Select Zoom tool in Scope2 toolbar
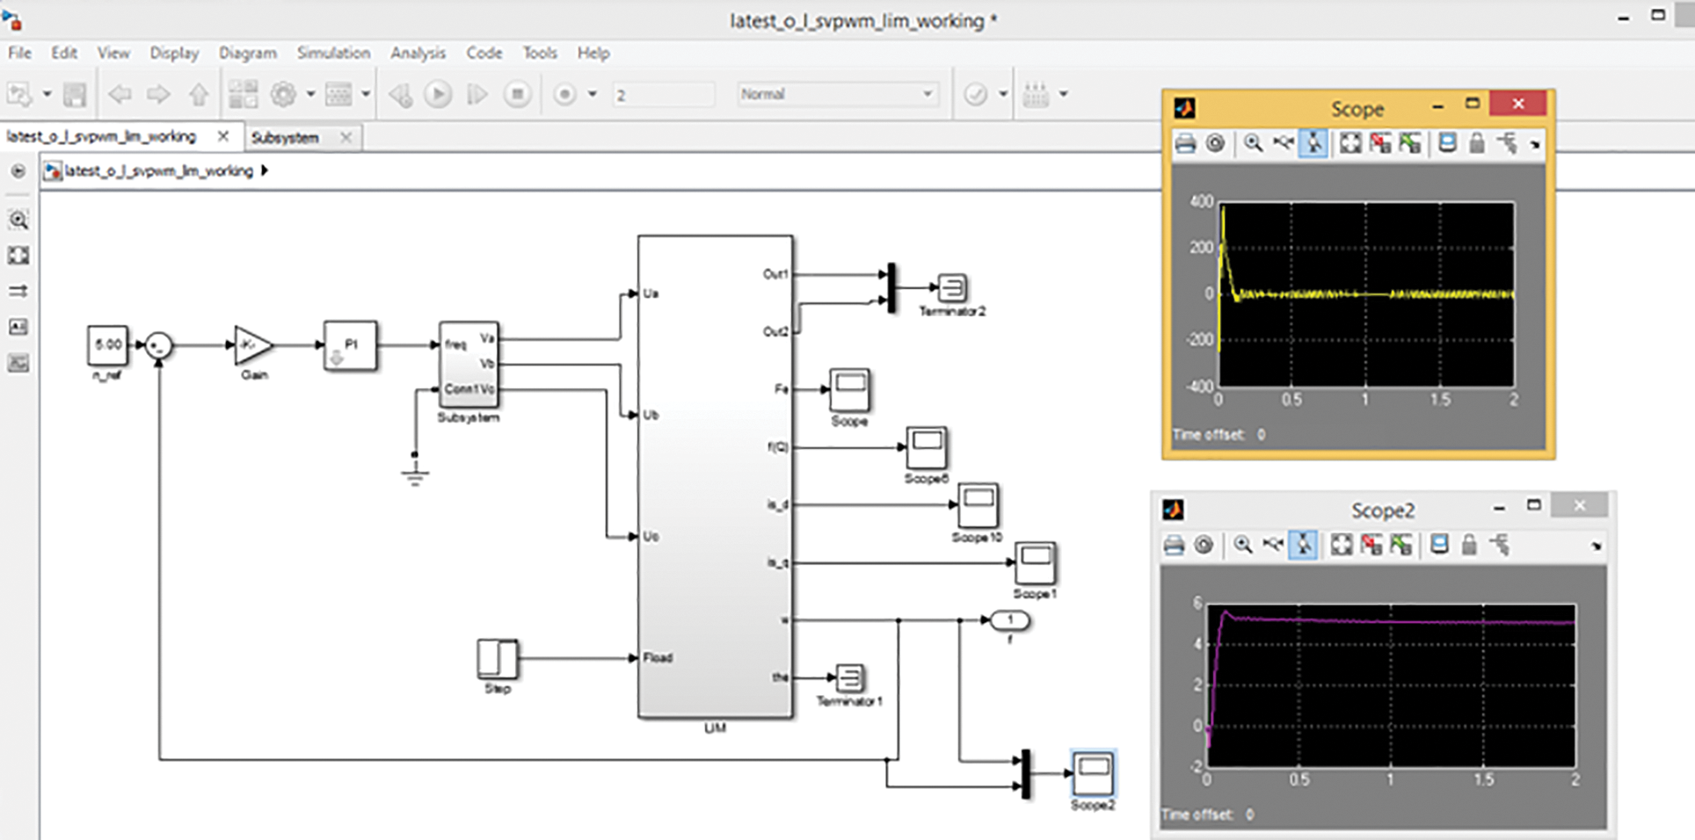This screenshot has height=840, width=1695. click(1242, 546)
